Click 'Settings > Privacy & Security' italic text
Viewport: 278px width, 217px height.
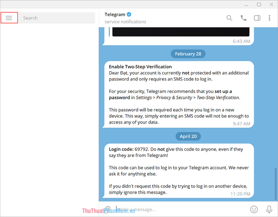[164, 98]
